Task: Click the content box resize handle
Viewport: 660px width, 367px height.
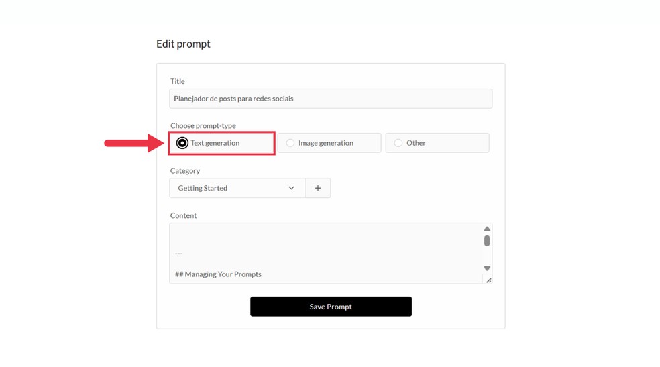Action: coord(488,280)
